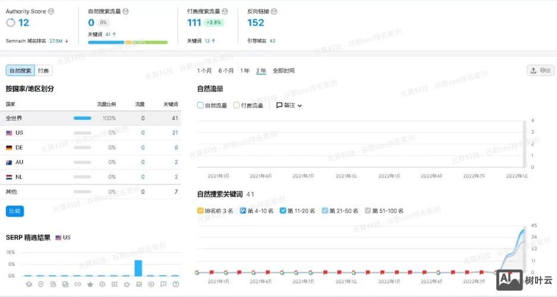Select the 1个月 time range
Screen dimensions: 557x297
pyautogui.click(x=204, y=71)
